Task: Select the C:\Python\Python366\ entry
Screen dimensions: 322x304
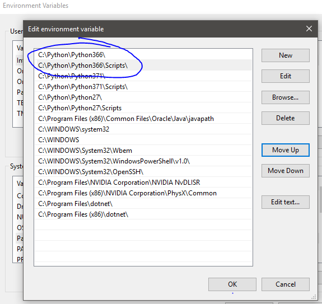Action: coord(143,55)
